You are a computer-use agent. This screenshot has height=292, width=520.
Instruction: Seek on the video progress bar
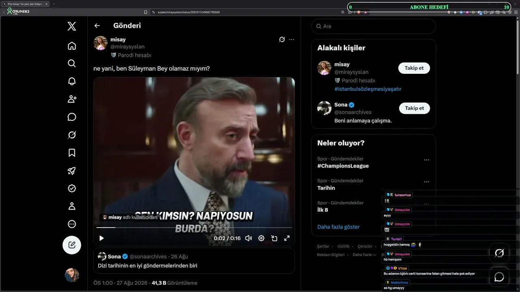pyautogui.click(x=194, y=228)
